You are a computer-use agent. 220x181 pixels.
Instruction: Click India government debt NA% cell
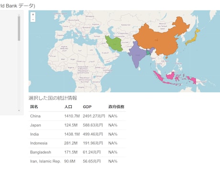[x=113, y=134]
